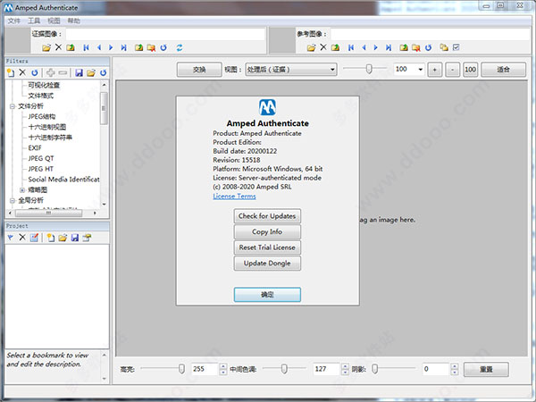Click the X delete icon in Project toolbar
Image resolution: width=536 pixels, height=402 pixels.
(x=22, y=238)
